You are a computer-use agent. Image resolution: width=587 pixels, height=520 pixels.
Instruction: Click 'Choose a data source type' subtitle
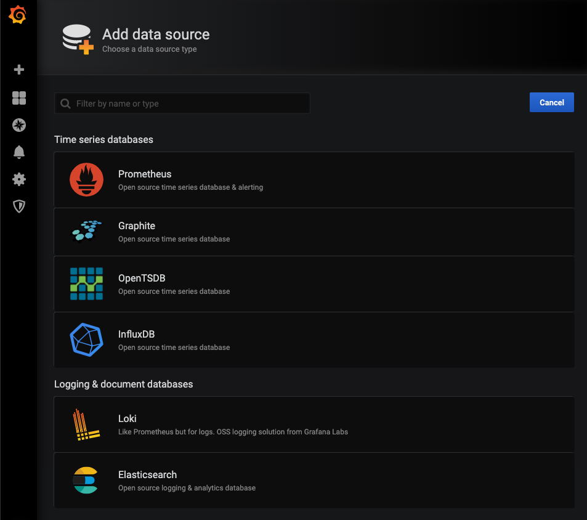click(x=150, y=49)
